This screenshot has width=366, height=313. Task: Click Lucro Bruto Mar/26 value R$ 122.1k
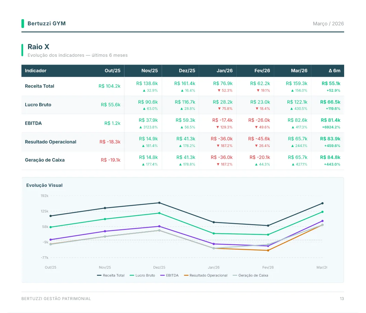tap(297, 102)
